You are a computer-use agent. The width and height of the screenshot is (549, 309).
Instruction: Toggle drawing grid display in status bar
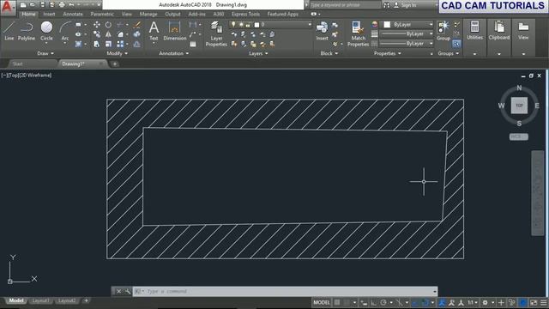click(337, 302)
